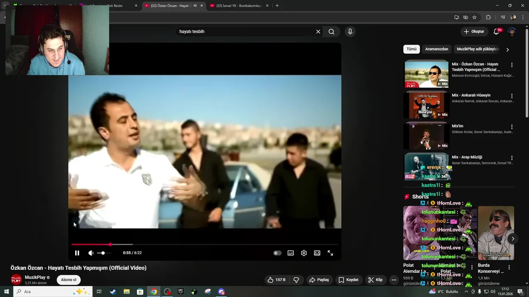Select the Tümü filter chip
The height and width of the screenshot is (297, 529).
point(412,49)
